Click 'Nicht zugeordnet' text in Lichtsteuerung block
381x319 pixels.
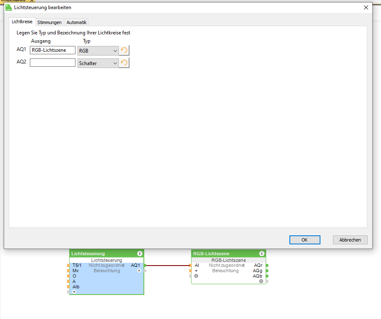[x=107, y=265]
